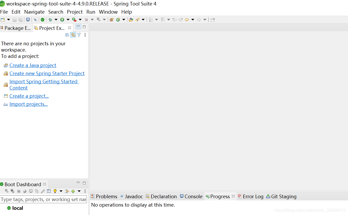Open the Run menu
The image size is (348, 215).
pos(91,12)
